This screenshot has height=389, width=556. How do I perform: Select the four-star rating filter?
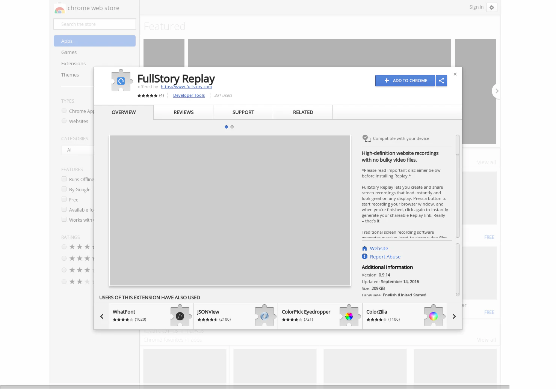64,258
